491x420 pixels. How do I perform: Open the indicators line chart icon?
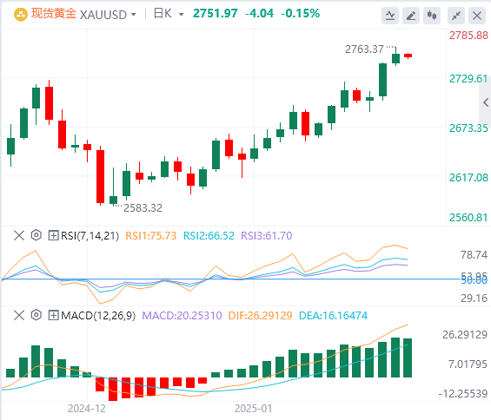tap(390, 15)
